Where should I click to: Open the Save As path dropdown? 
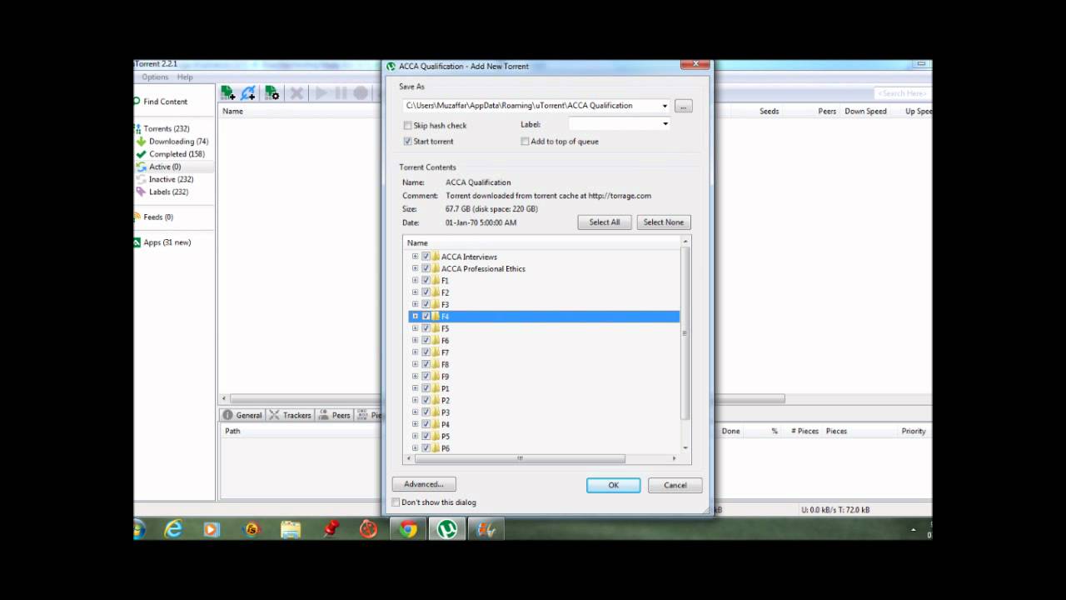665,106
